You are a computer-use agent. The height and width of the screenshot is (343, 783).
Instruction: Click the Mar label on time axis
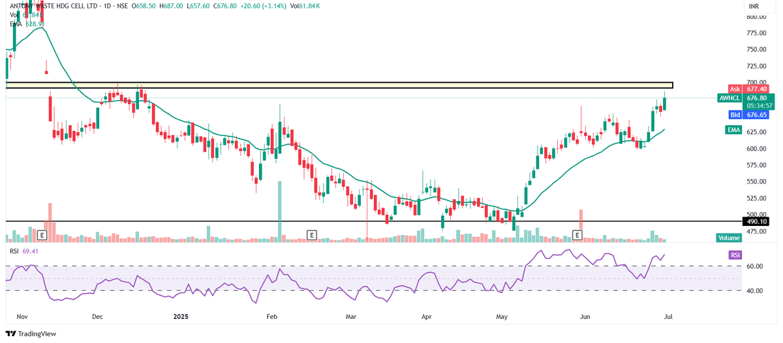[x=351, y=316]
